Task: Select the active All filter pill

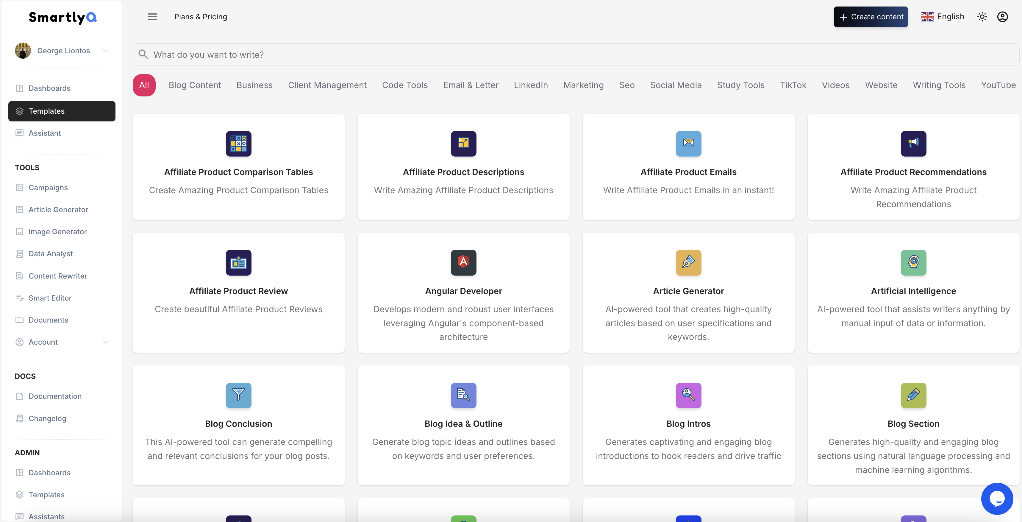Action: click(144, 85)
